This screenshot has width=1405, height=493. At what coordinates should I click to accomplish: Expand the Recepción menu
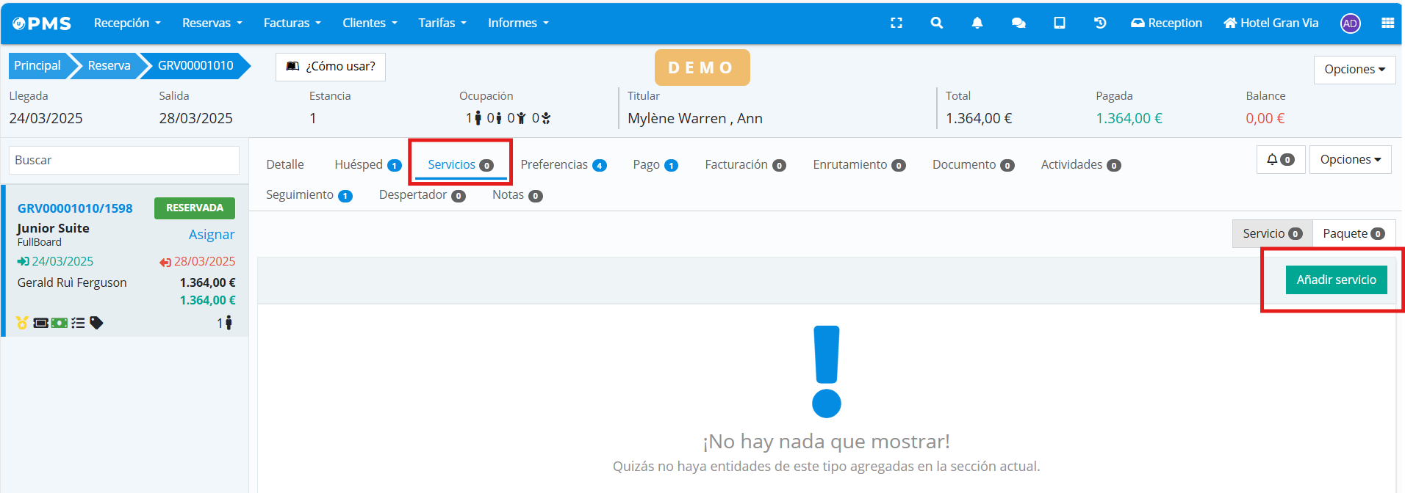pos(126,23)
